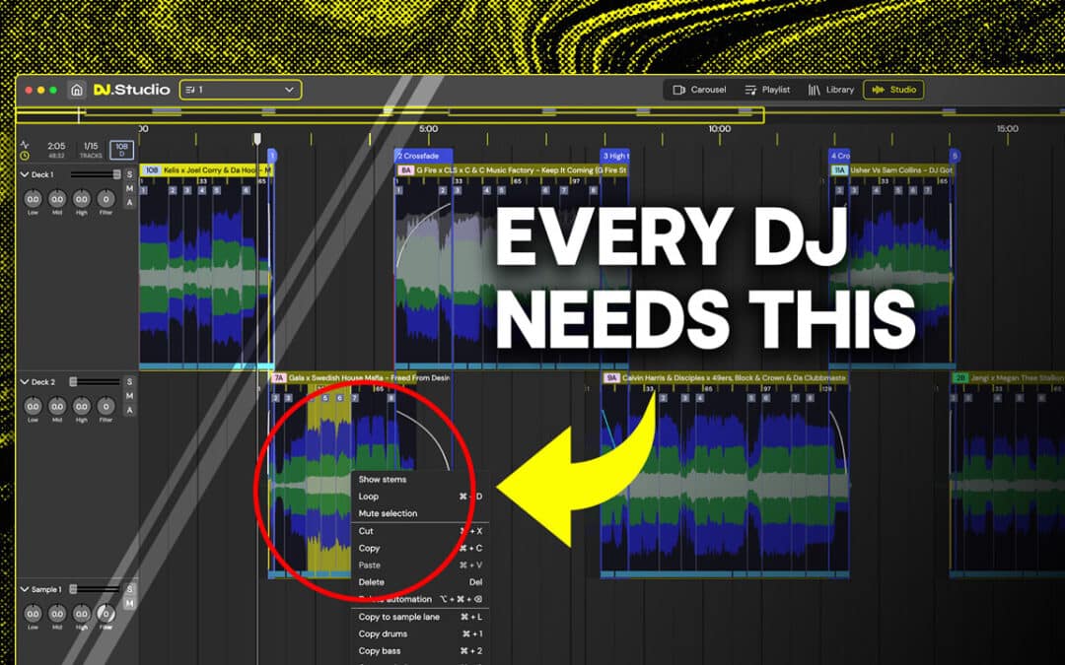
Task: Select the G Fire x CLS track header
Action: [512, 170]
